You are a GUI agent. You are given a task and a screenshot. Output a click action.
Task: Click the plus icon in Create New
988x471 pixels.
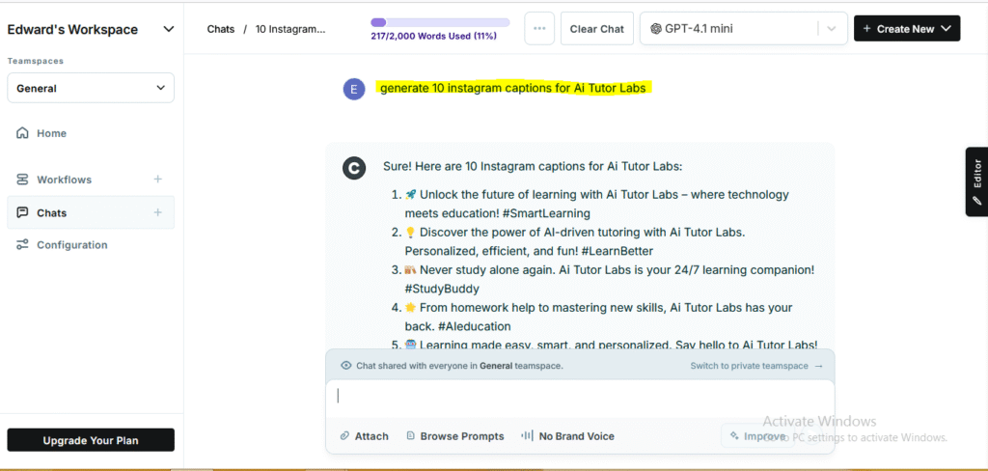(867, 28)
